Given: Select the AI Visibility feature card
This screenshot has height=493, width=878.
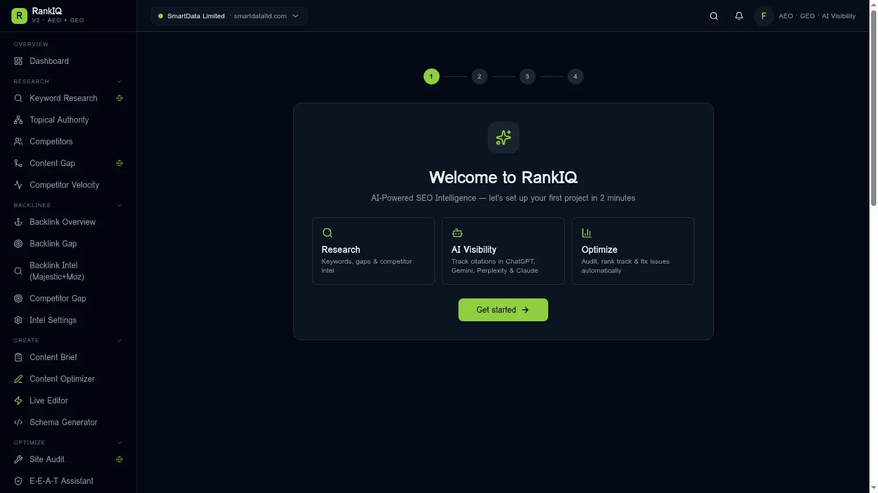Looking at the screenshot, I should (503, 251).
